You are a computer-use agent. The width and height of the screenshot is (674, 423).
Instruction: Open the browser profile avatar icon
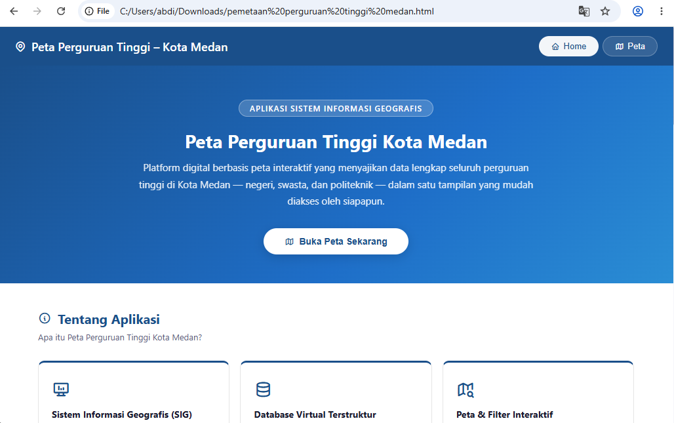(x=638, y=11)
